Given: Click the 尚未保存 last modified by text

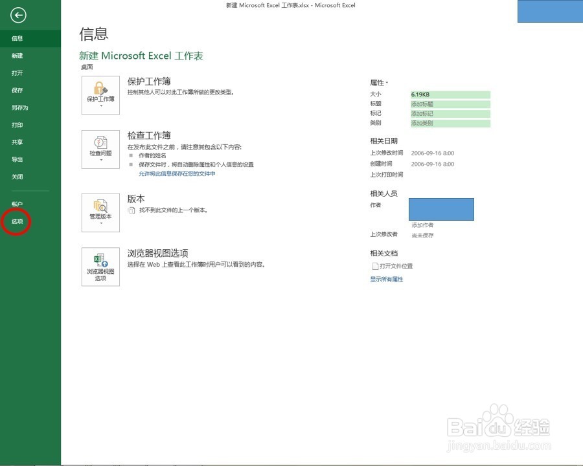Looking at the screenshot, I should pos(422,236).
